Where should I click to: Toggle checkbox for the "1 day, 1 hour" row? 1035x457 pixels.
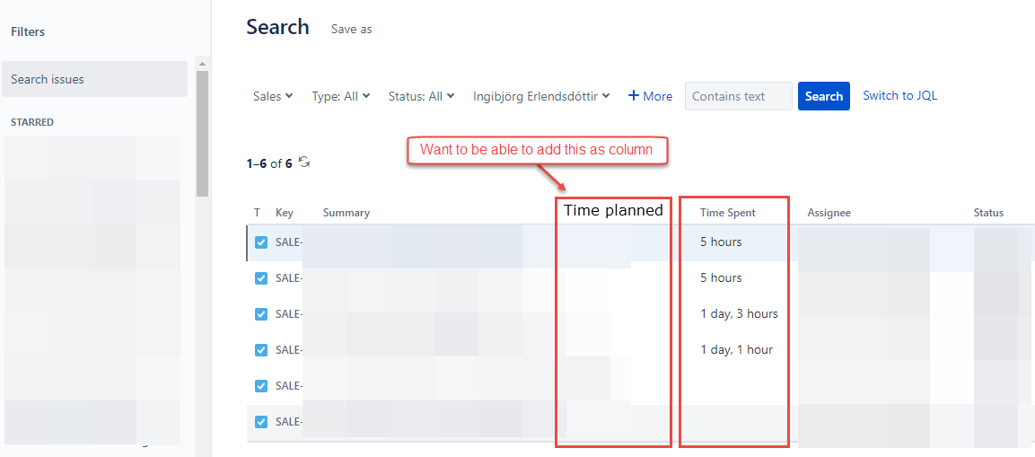coord(261,350)
